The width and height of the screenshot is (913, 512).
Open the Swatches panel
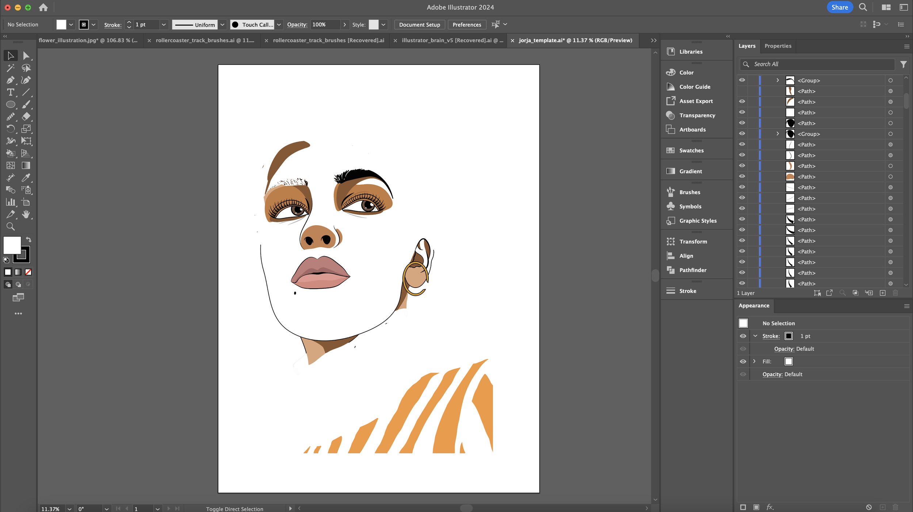pos(691,150)
